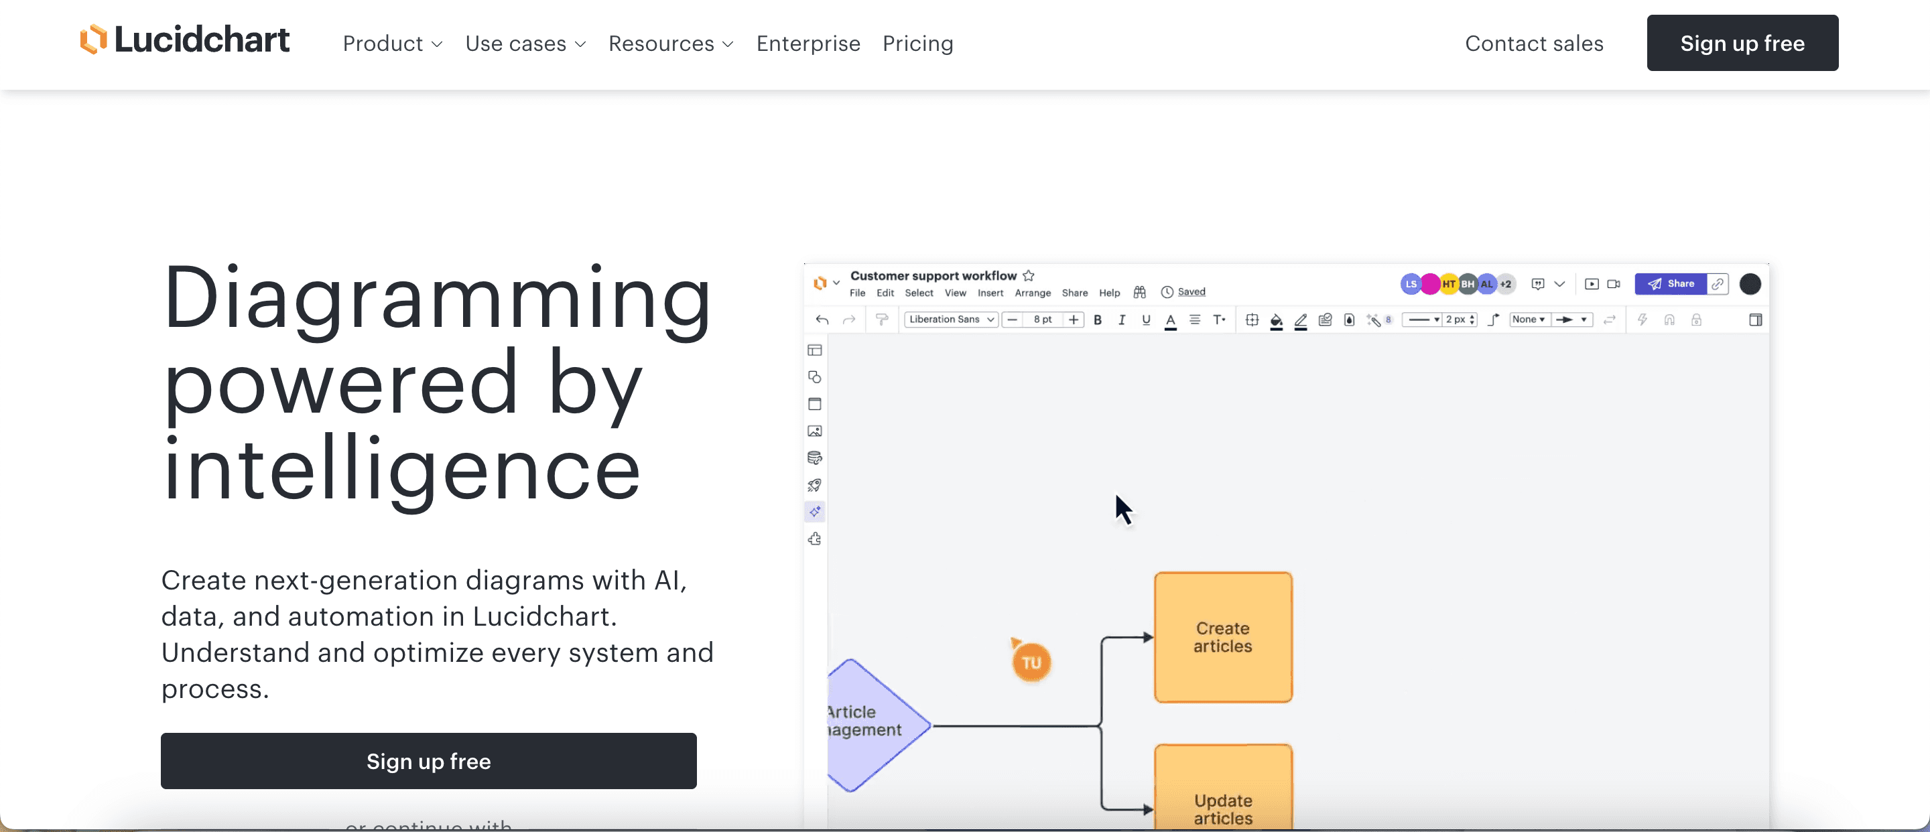Click the blue Share button
Screen dimensions: 1930x832
click(x=1671, y=284)
